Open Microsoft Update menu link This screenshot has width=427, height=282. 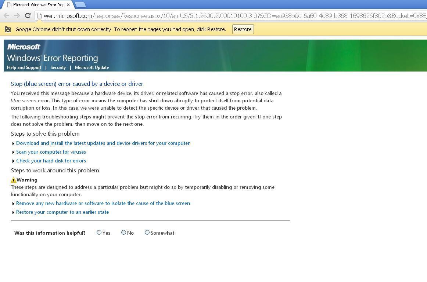click(92, 67)
